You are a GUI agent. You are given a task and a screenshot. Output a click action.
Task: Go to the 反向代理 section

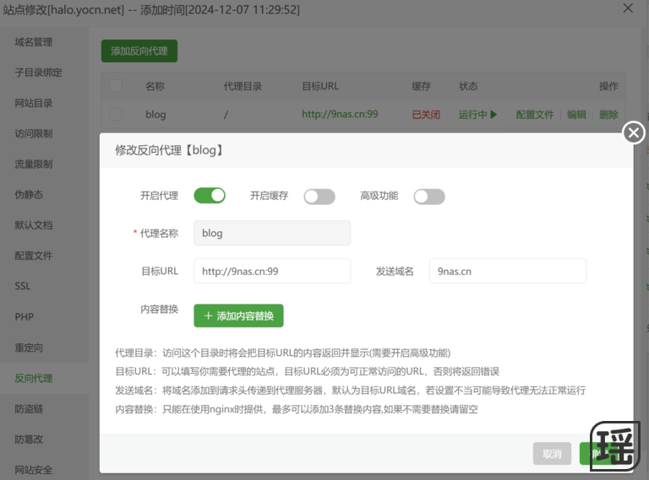[x=34, y=378]
